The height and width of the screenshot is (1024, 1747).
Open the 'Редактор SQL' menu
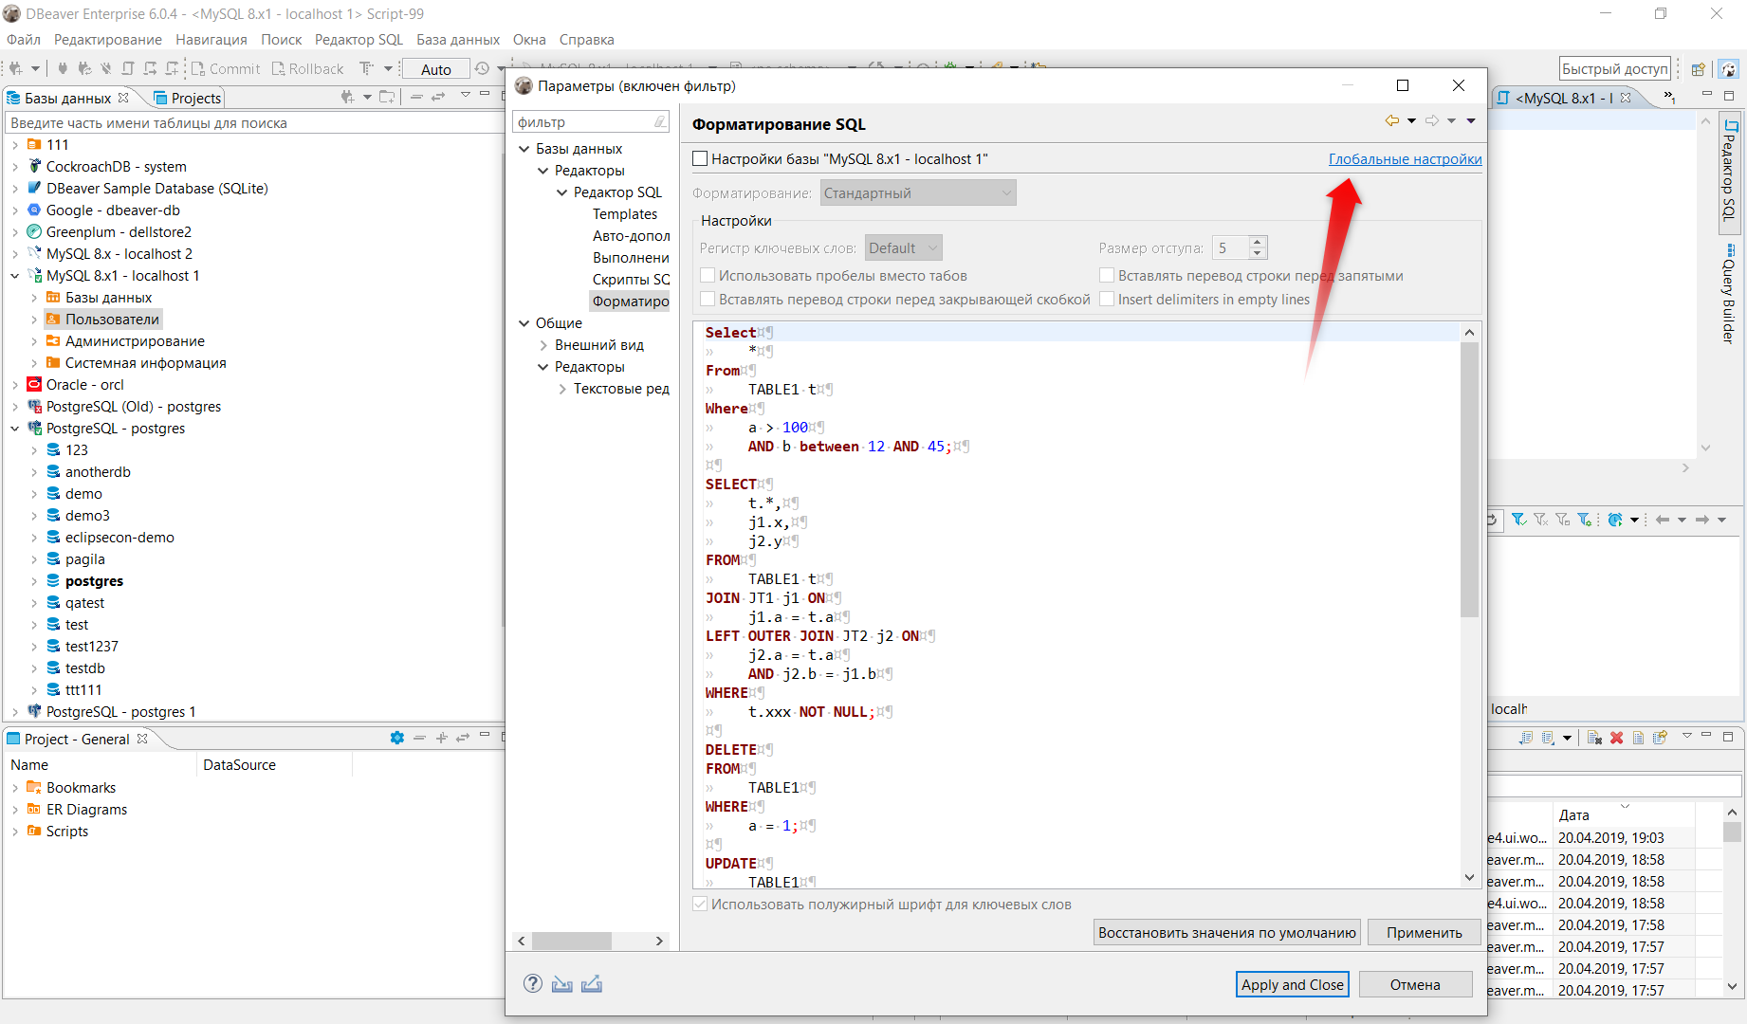click(359, 40)
